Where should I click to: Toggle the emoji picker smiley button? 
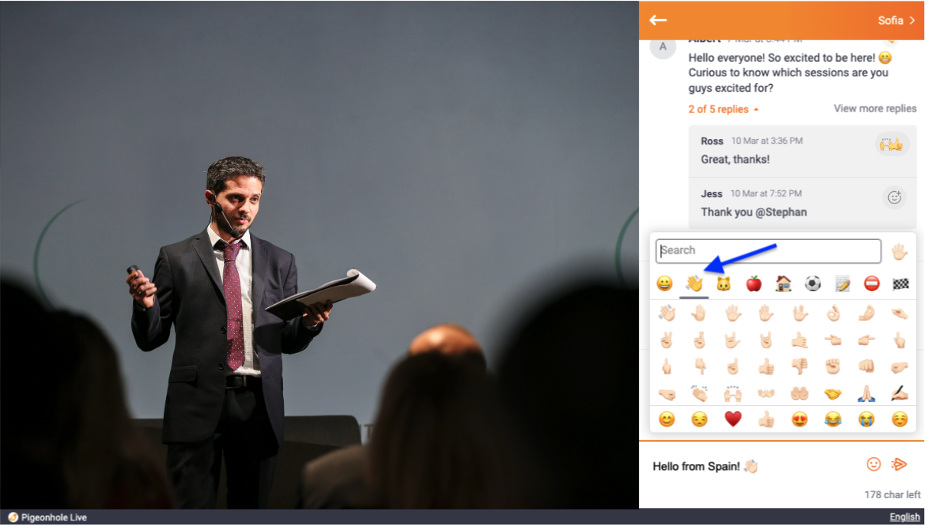tap(874, 464)
